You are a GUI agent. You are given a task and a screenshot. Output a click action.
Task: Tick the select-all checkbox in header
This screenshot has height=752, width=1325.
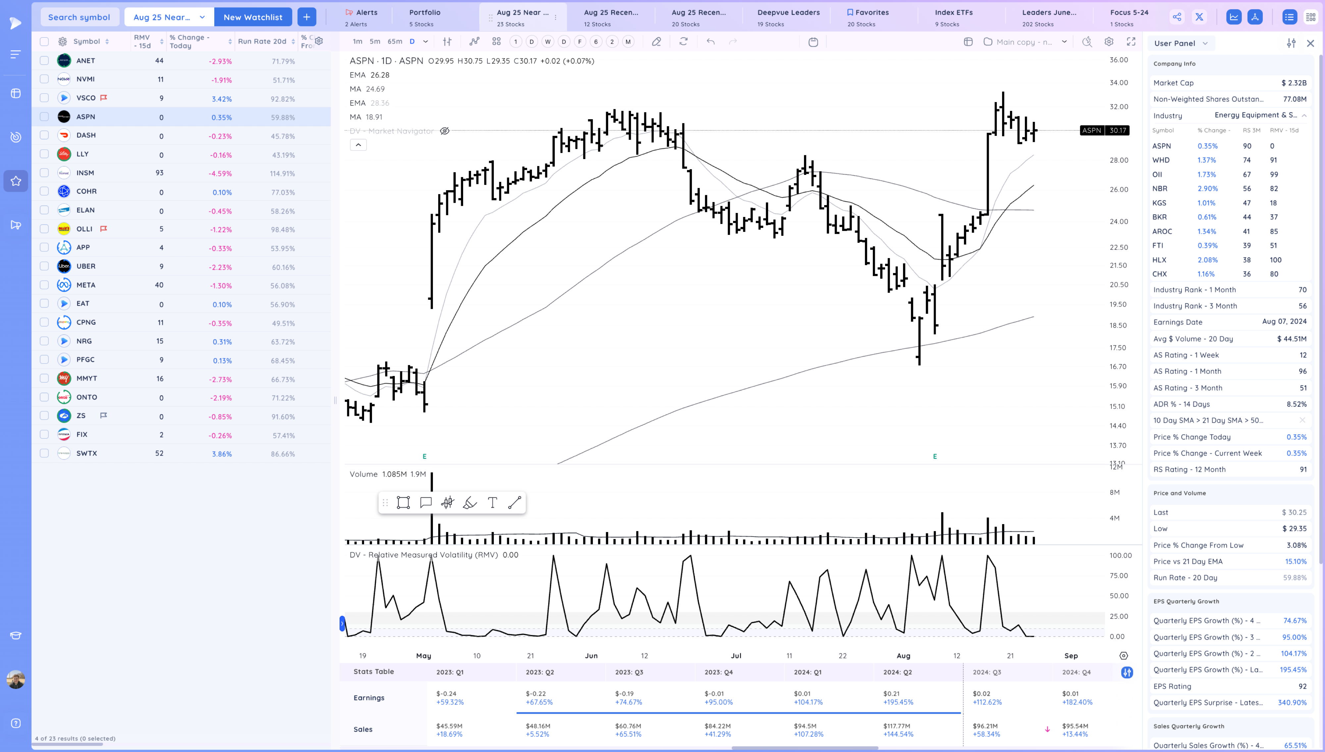[x=44, y=41]
